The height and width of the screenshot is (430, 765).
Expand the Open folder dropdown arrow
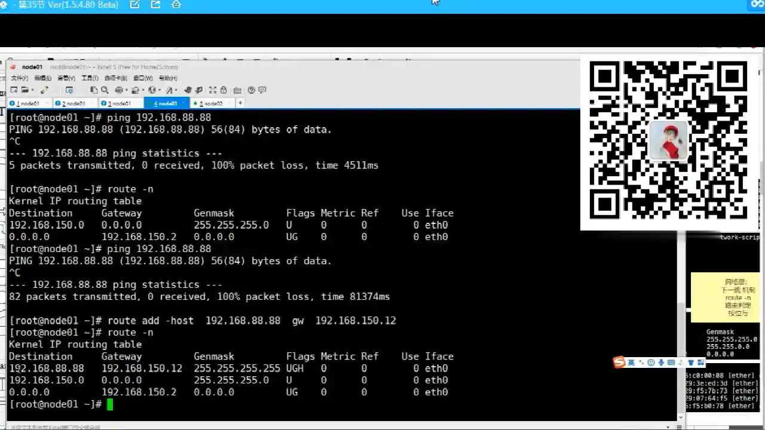(32, 90)
